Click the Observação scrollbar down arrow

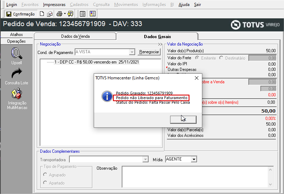pos(271,184)
